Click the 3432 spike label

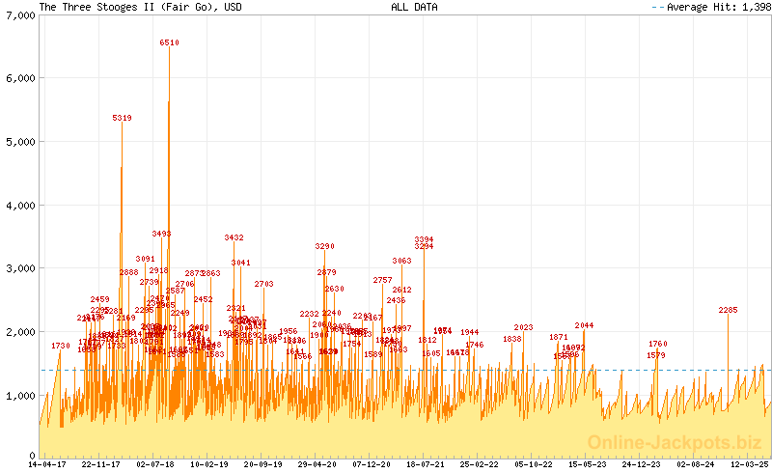(234, 237)
